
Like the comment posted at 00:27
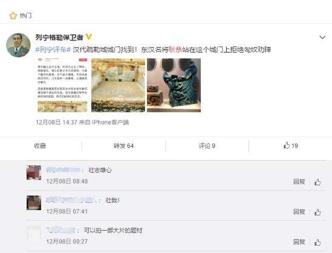click(x=317, y=242)
